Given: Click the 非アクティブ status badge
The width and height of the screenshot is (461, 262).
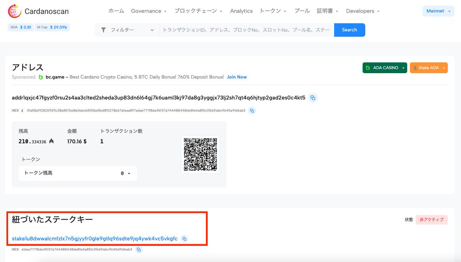Looking at the screenshot, I should (431, 220).
